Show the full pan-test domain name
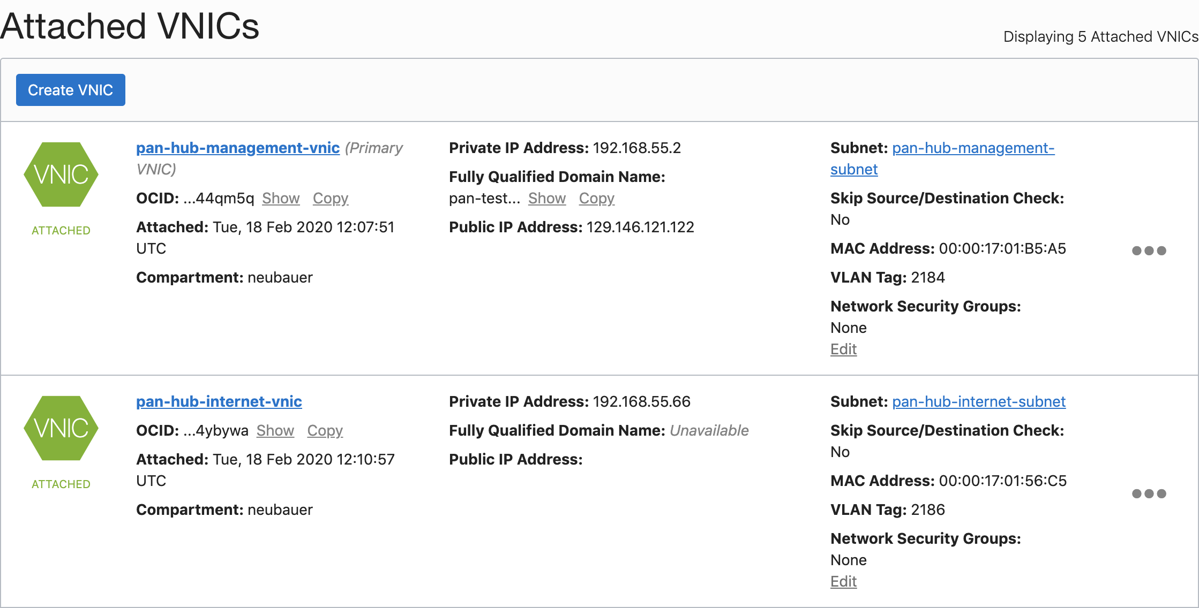Screen dimensions: 1199x608 (546, 198)
